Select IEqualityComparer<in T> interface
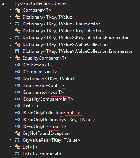 click(x=48, y=99)
